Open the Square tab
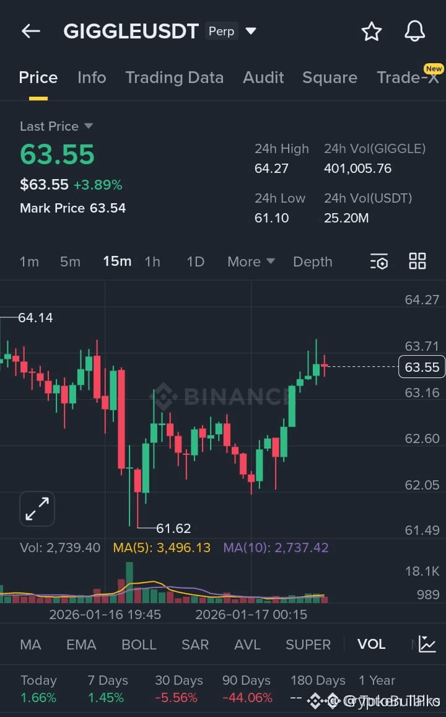 [330, 77]
